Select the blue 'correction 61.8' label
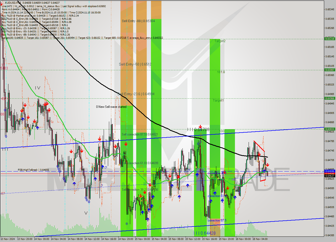336x242 pixels. tap(217, 196)
